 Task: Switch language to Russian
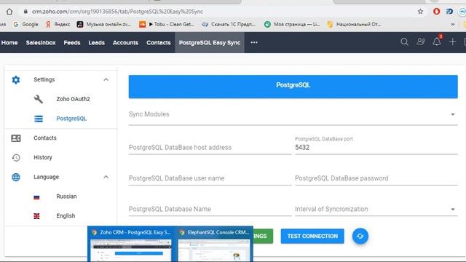click(66, 196)
